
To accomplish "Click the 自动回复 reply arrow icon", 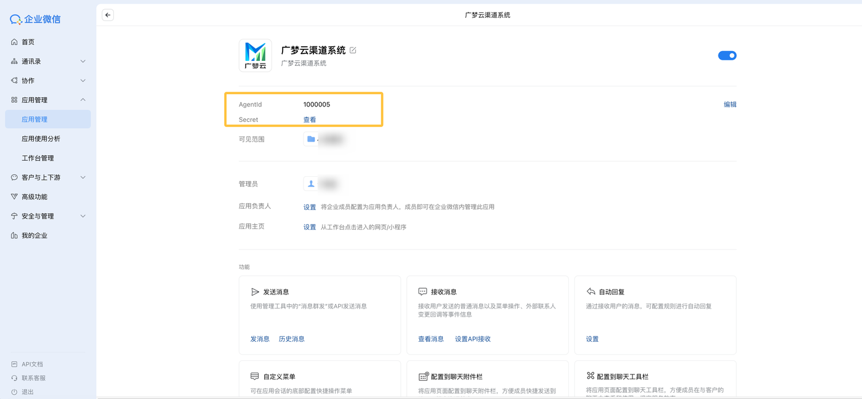I will coord(590,292).
